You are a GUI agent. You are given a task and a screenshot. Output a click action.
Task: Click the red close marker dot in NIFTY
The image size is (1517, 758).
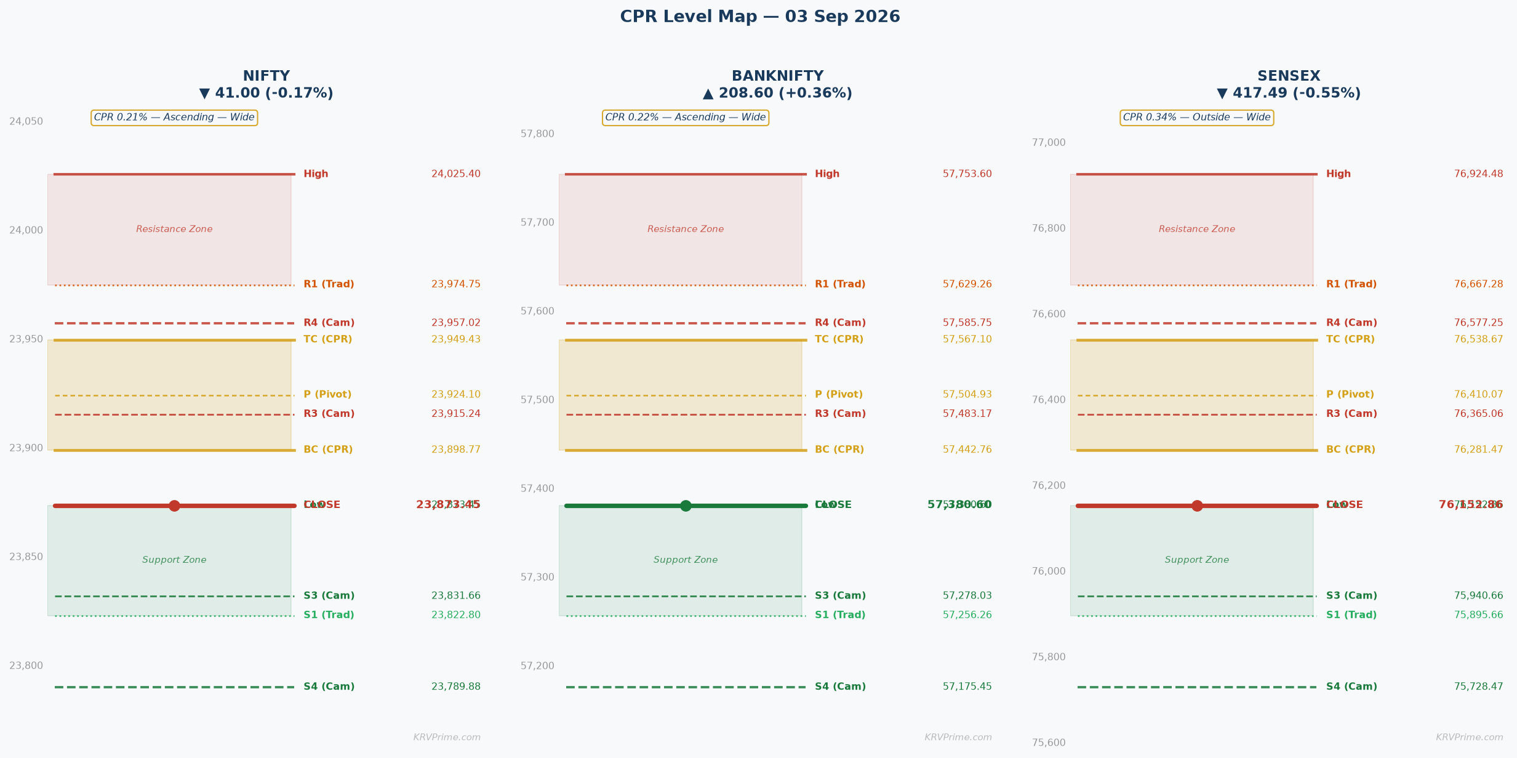point(174,506)
